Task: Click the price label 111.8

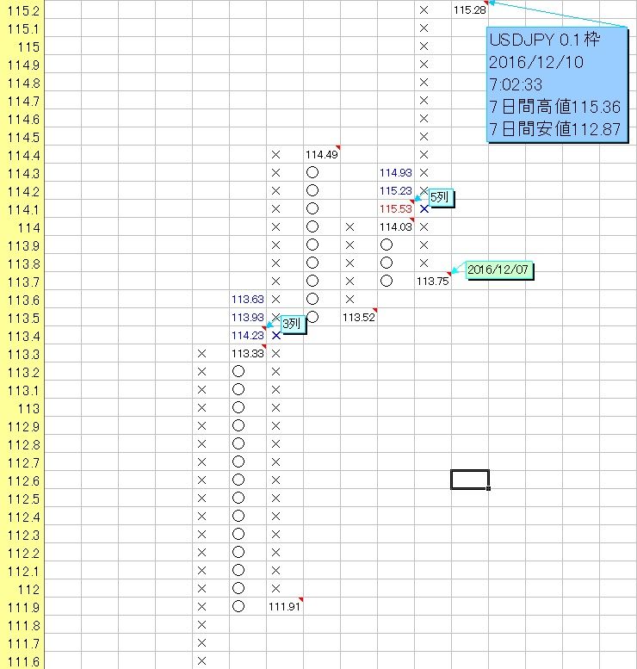Action: [x=23, y=625]
